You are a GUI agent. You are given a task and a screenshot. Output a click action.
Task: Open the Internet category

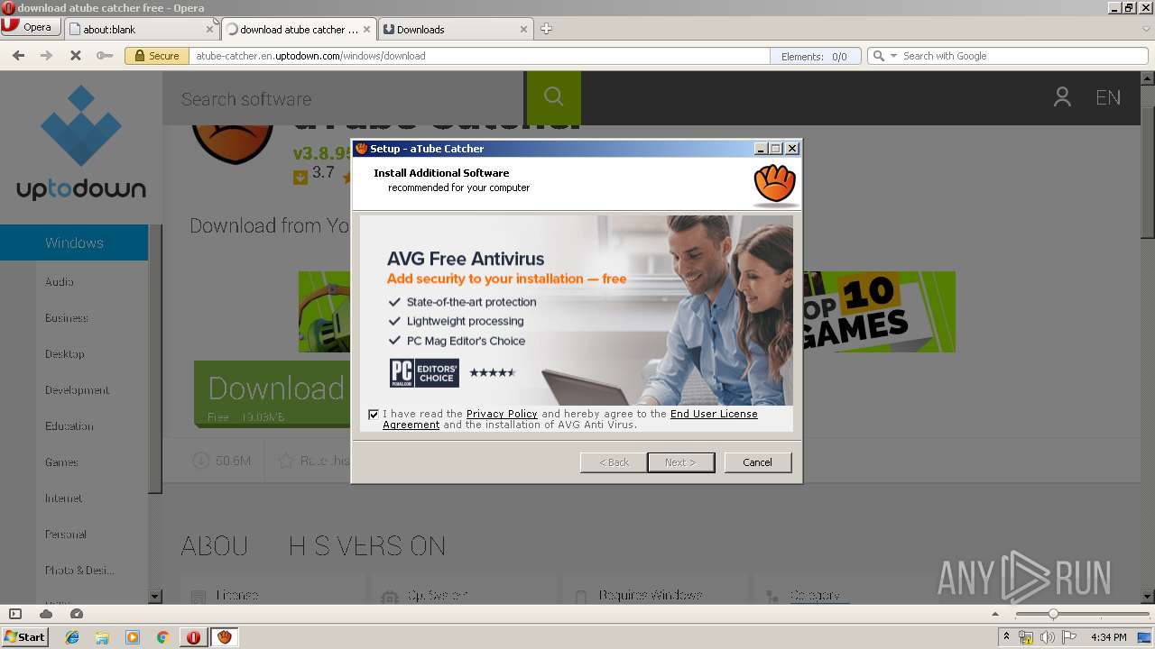coord(64,498)
